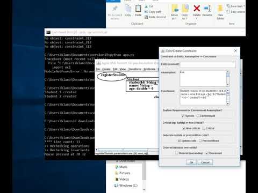Viewport: 258px width, 193px height.
Task: Click inside the Conclusion text area
Action: (x=203, y=97)
